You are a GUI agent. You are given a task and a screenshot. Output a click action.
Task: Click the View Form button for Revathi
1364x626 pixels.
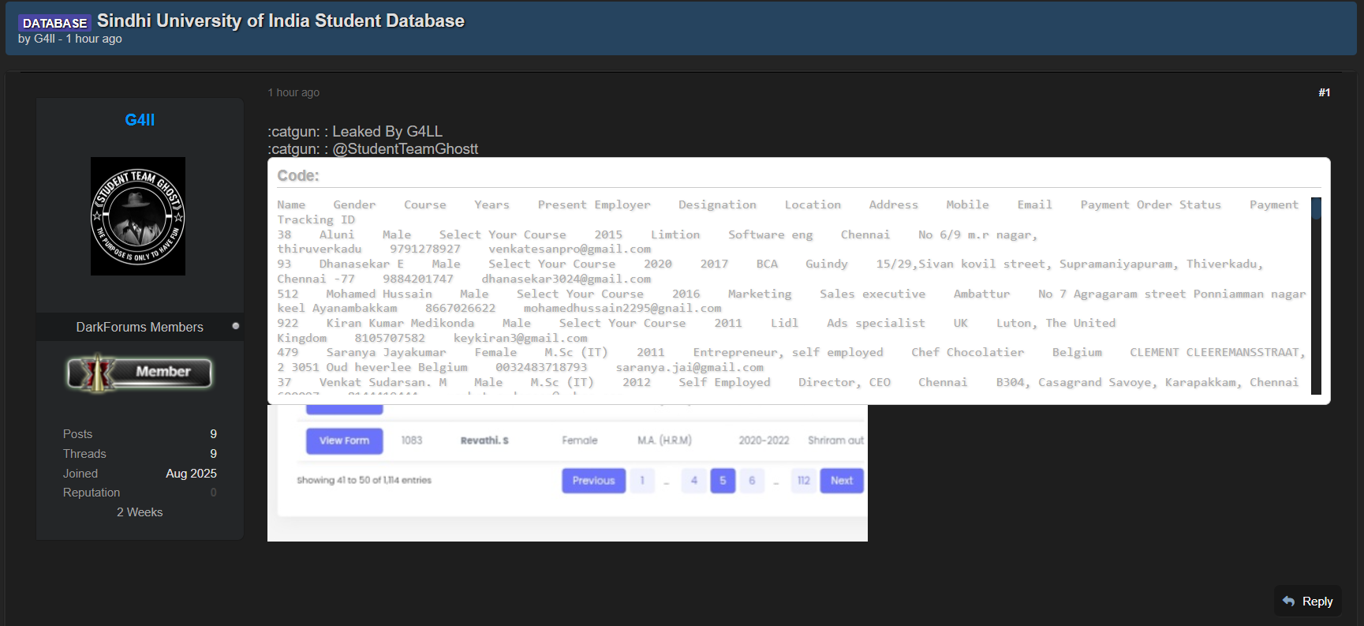tap(344, 440)
